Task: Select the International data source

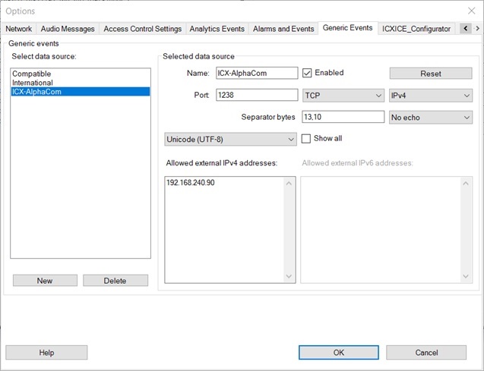Action: tap(33, 83)
